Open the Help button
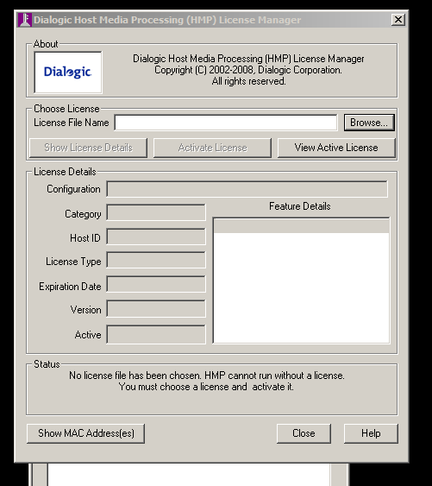This screenshot has width=432, height=486. coord(371,433)
